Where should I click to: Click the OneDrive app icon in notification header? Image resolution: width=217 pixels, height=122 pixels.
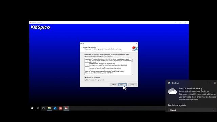[x=169, y=83]
